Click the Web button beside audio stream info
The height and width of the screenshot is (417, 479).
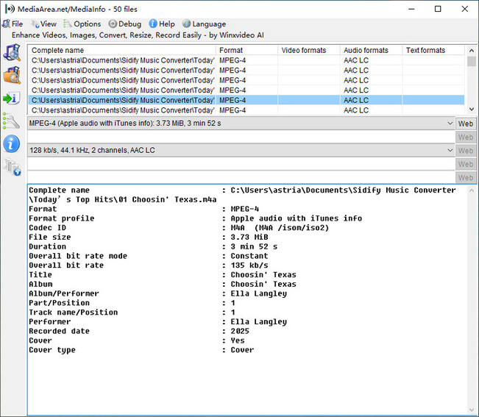click(466, 151)
